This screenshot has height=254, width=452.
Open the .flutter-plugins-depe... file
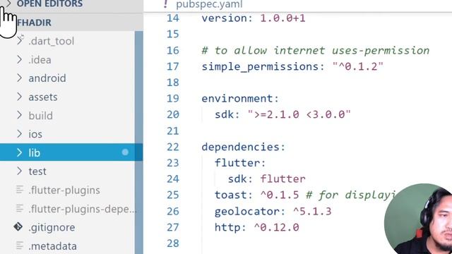click(83, 209)
